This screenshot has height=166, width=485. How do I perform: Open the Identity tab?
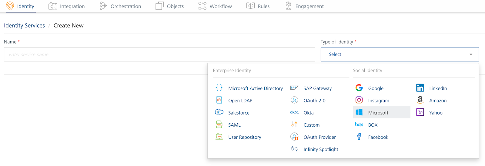tap(20, 6)
